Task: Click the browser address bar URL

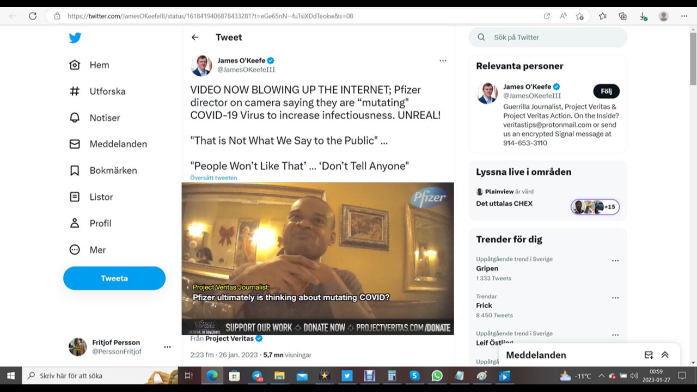Action: point(210,16)
